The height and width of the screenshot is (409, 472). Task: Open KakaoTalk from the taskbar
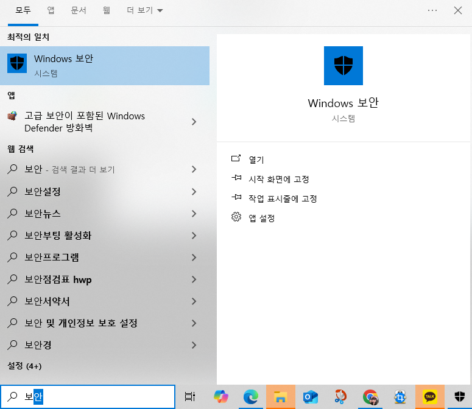(430, 397)
